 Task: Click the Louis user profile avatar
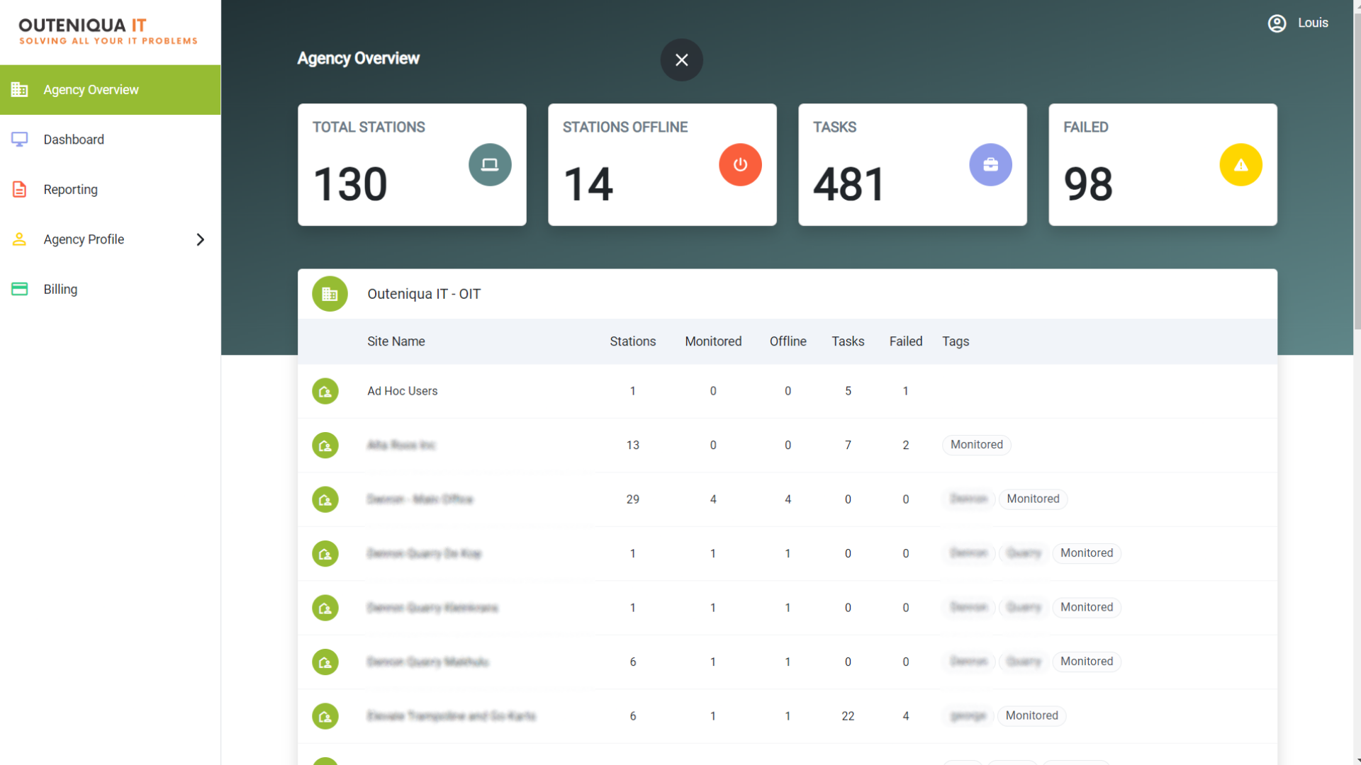pyautogui.click(x=1277, y=23)
